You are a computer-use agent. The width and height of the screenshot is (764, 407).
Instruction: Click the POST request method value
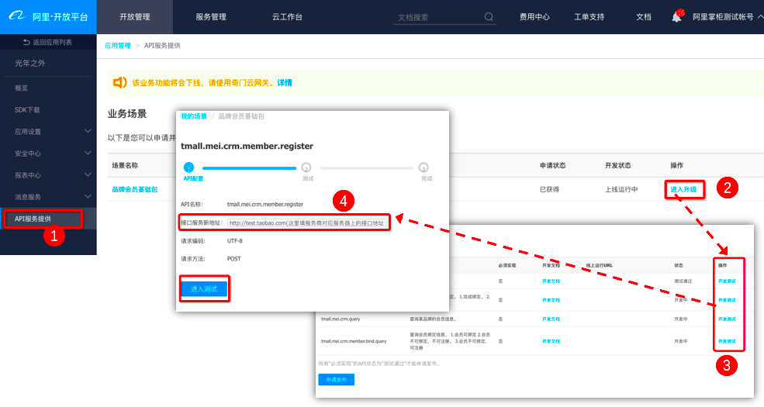tap(234, 259)
